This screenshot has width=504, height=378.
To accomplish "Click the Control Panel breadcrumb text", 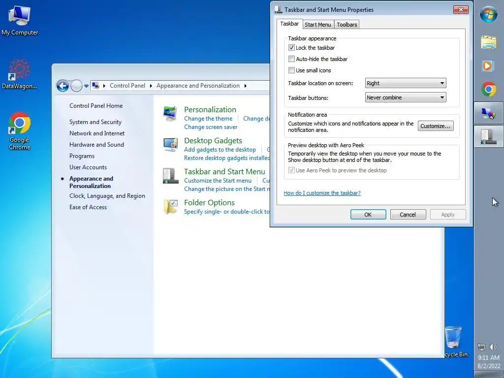I will 127,86.
